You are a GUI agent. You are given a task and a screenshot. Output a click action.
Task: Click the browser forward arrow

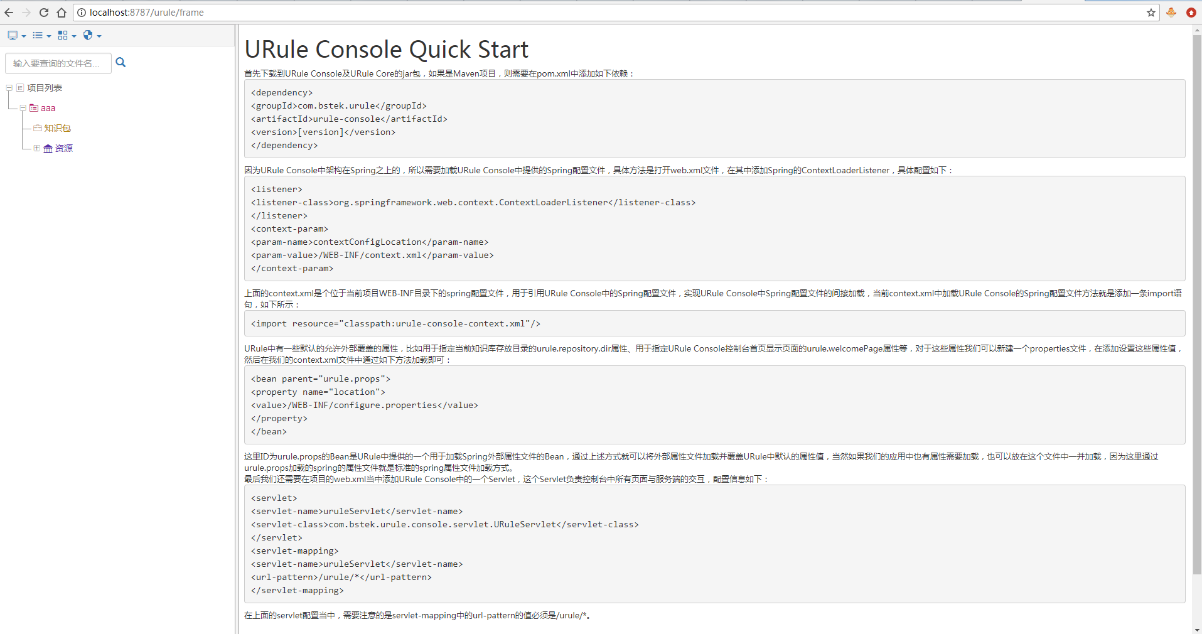(26, 13)
